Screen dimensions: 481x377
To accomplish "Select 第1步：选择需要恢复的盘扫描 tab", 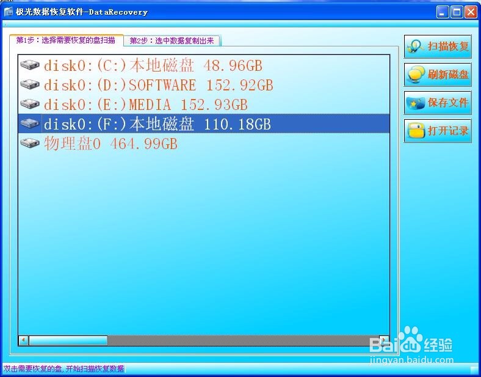I will point(66,40).
